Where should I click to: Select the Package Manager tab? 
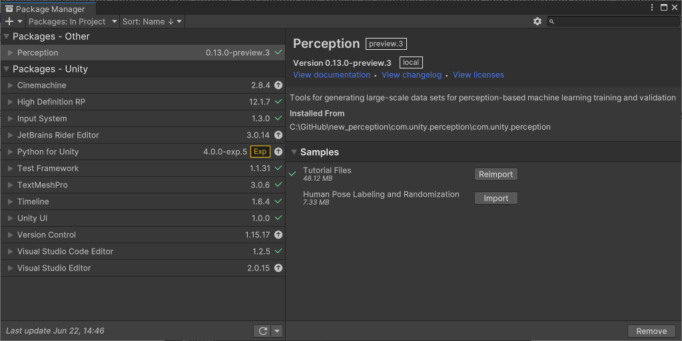coord(48,9)
